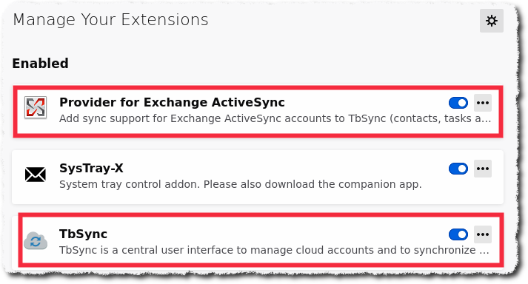Click the SysTray-X envelope icon
Screen dimensions: 528x284
point(36,175)
